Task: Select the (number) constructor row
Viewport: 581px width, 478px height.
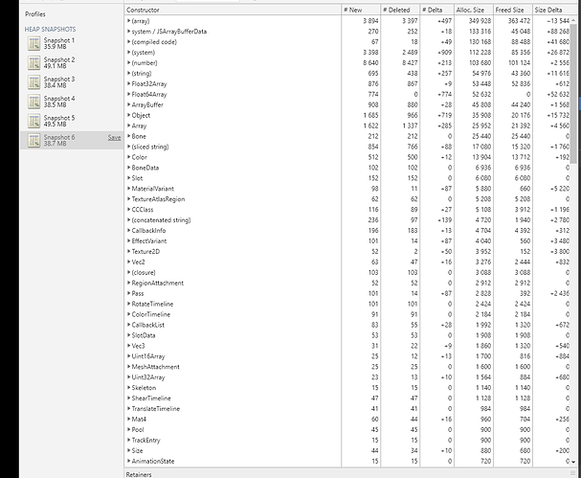Action: pos(347,63)
